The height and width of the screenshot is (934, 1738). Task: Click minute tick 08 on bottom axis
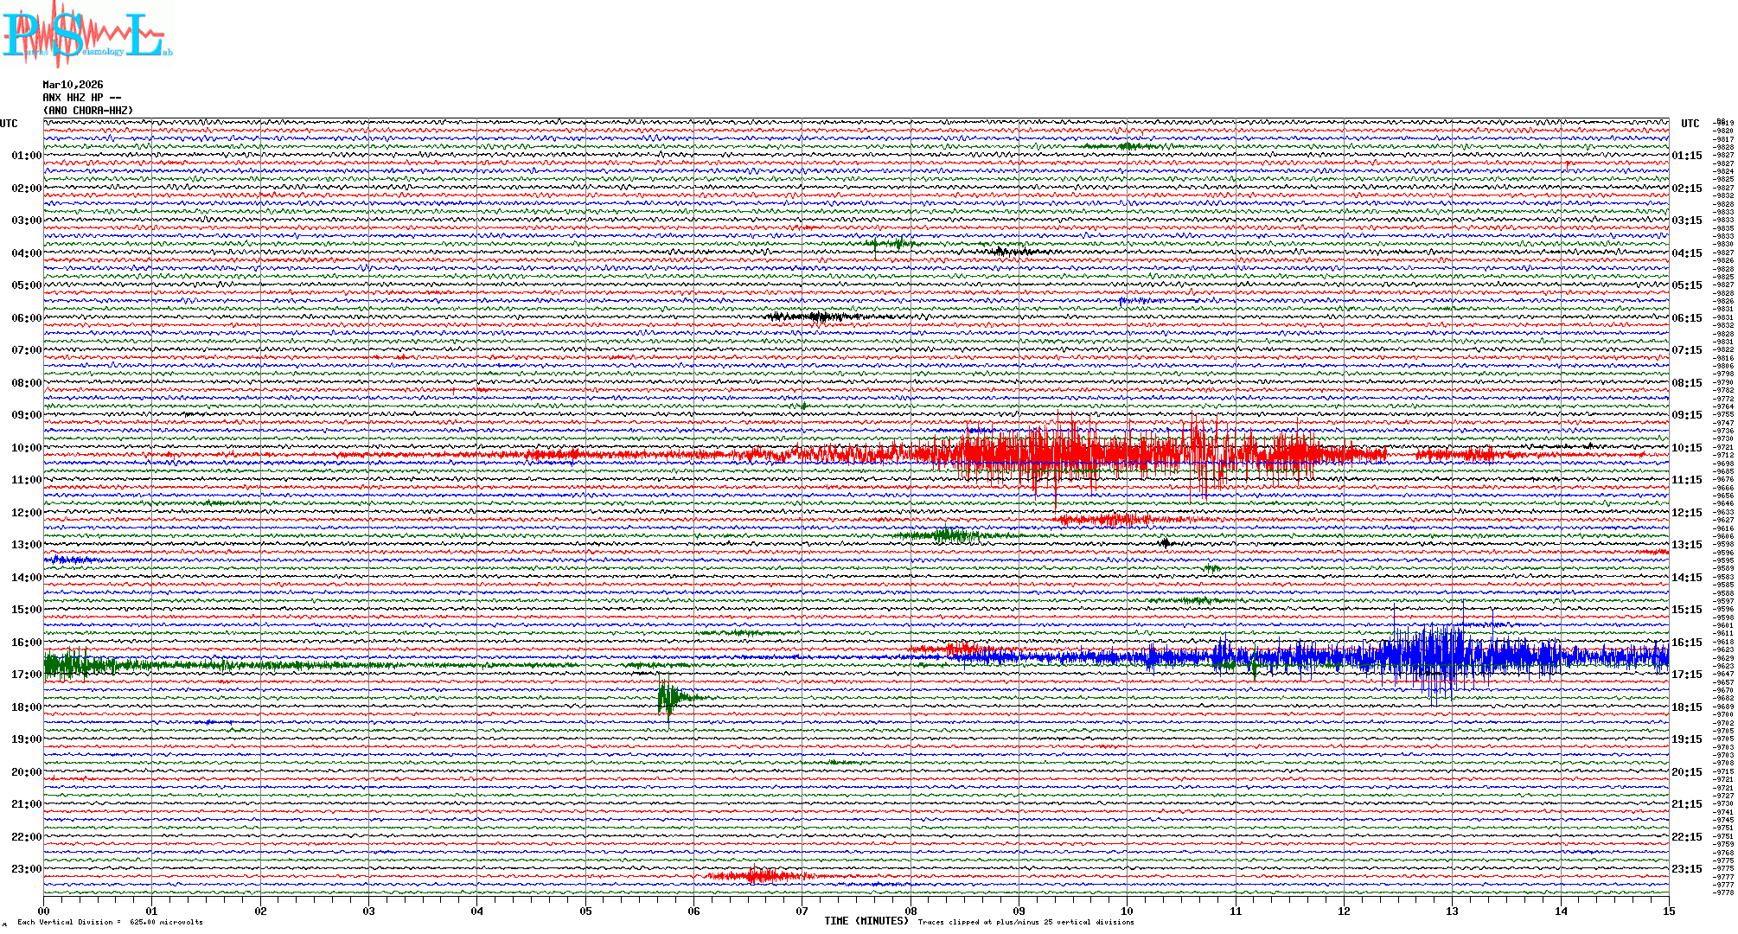(x=911, y=911)
